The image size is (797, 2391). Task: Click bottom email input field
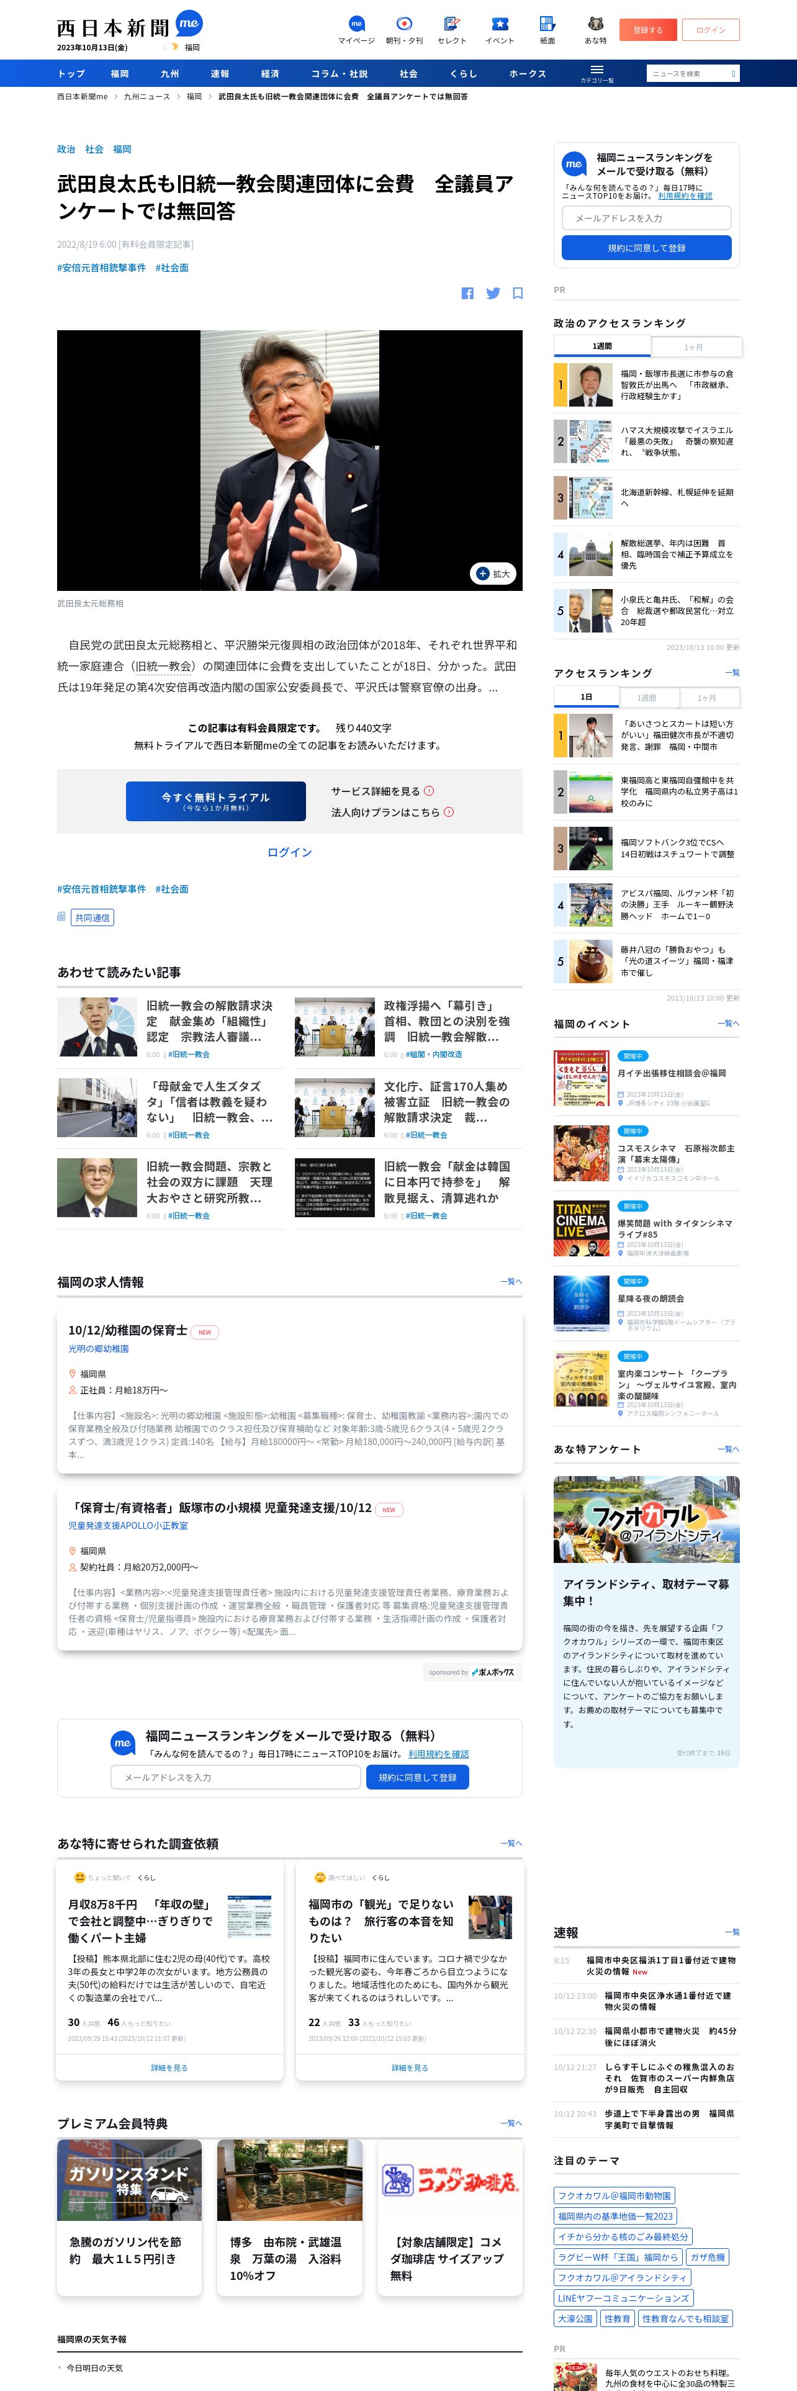coord(236,1778)
